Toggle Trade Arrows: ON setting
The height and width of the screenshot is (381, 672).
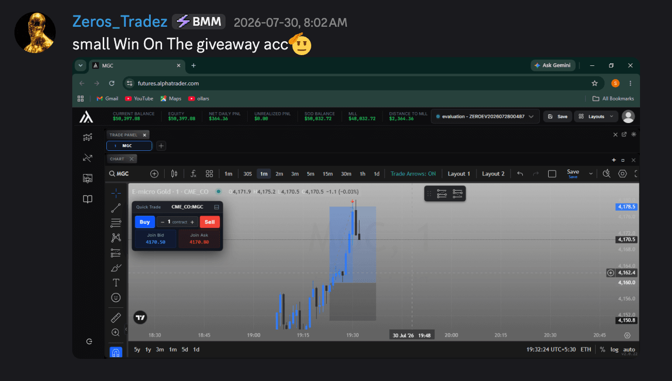413,174
